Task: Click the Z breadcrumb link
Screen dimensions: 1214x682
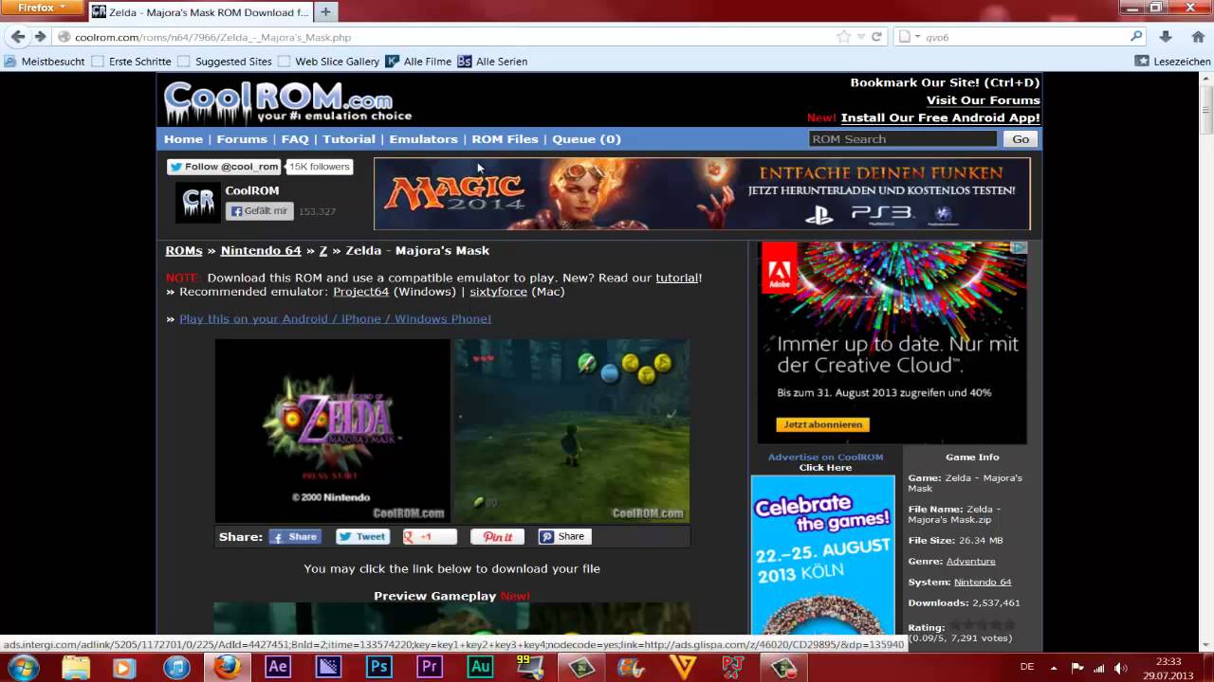Action: tap(323, 251)
